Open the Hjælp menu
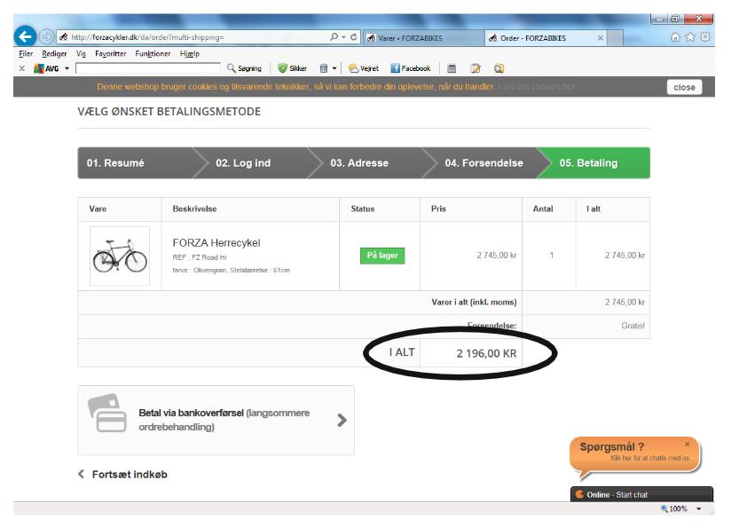 click(190, 54)
